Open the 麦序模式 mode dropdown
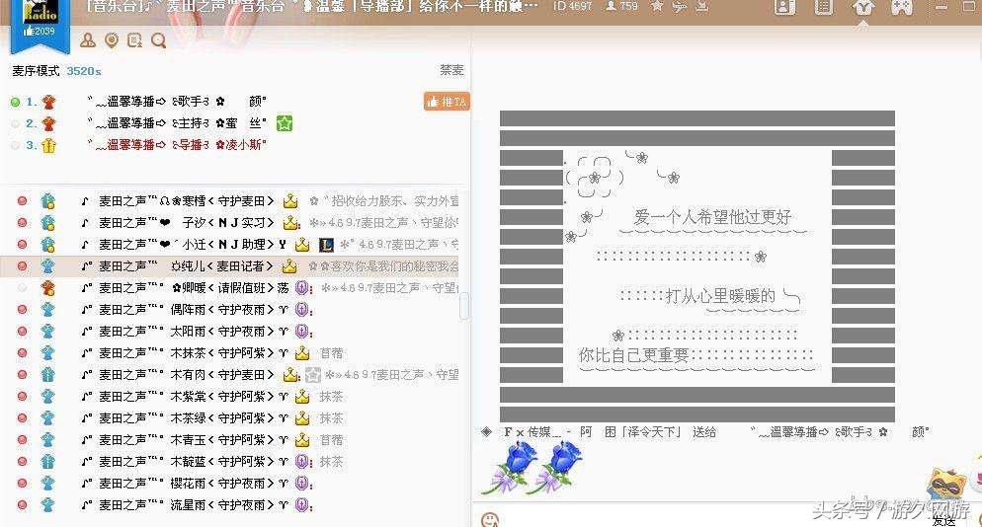 point(36,71)
